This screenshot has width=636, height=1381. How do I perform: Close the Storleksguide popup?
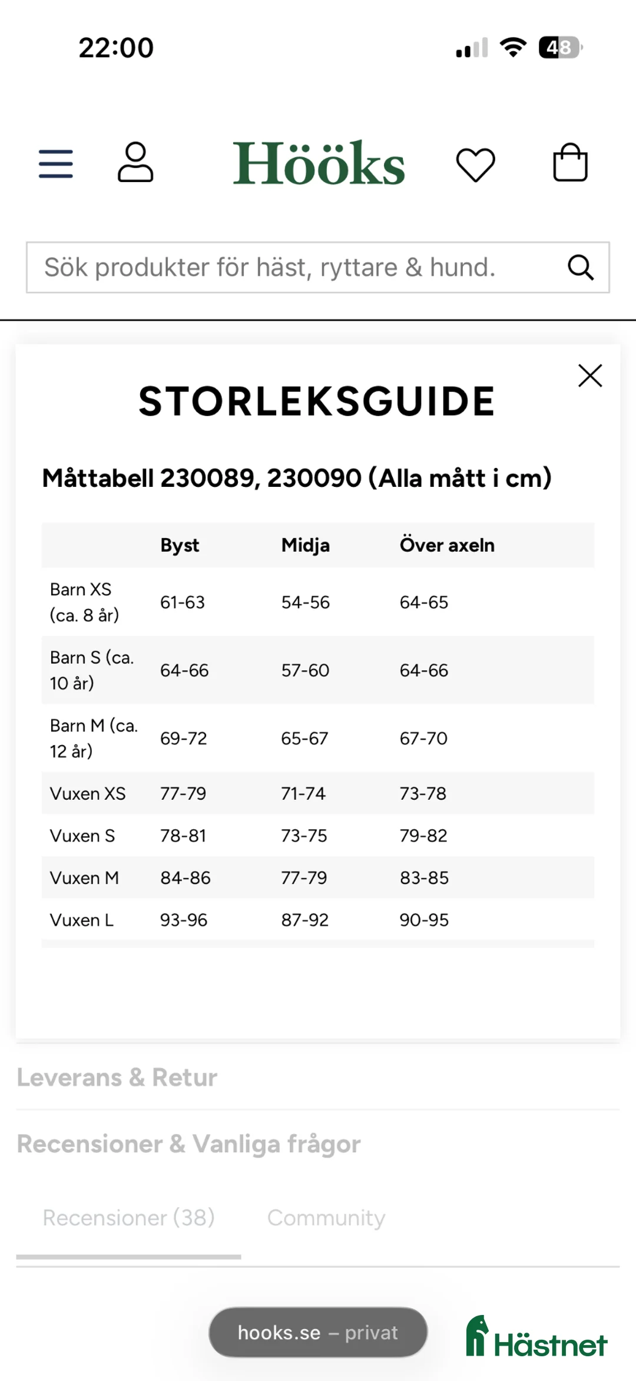[x=590, y=375]
